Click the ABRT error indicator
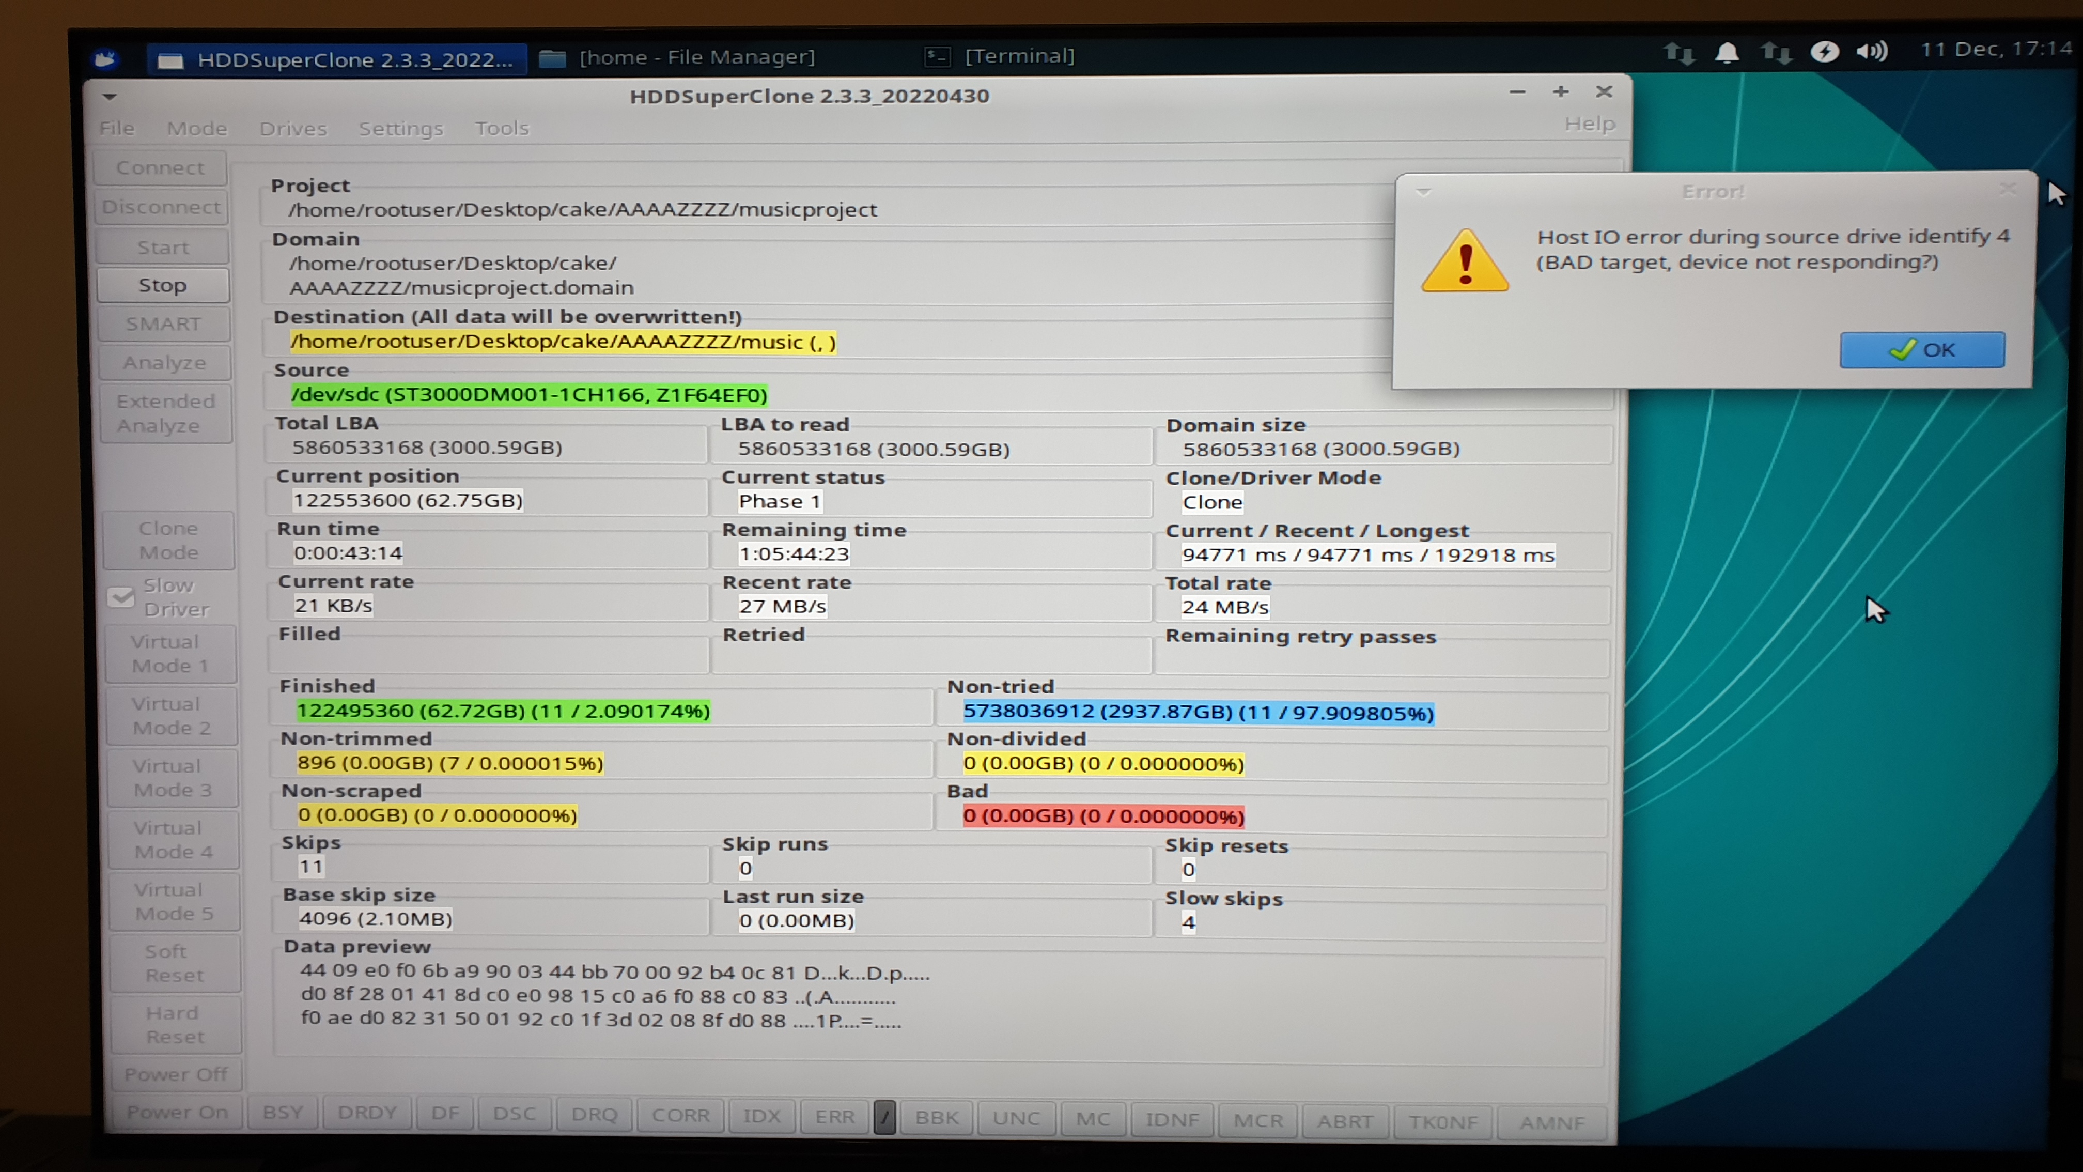Viewport: 2083px width, 1172px height. click(1345, 1122)
